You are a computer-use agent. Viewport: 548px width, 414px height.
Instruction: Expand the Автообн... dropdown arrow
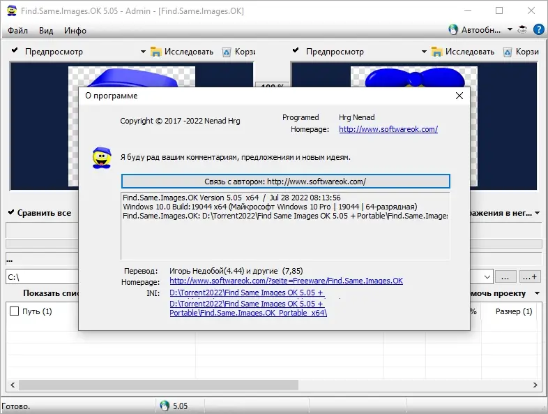pyautogui.click(x=510, y=29)
